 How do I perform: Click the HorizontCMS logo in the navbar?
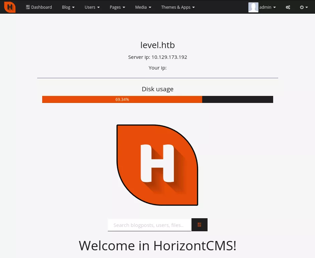click(x=10, y=7)
